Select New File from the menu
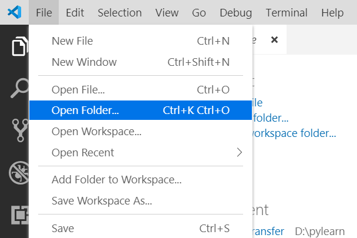The width and height of the screenshot is (357, 238). pos(141,41)
